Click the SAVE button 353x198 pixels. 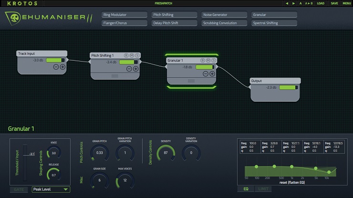point(334,3)
